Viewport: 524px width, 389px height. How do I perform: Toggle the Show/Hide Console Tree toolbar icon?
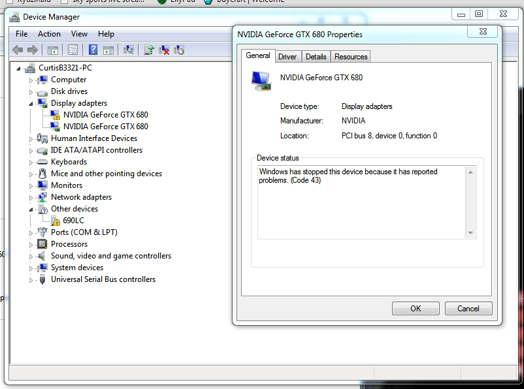pyautogui.click(x=53, y=50)
